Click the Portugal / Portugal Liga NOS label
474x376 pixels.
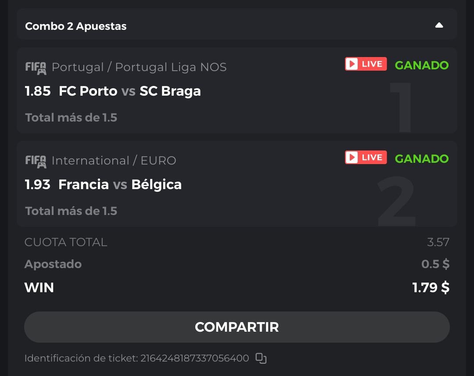coord(139,68)
